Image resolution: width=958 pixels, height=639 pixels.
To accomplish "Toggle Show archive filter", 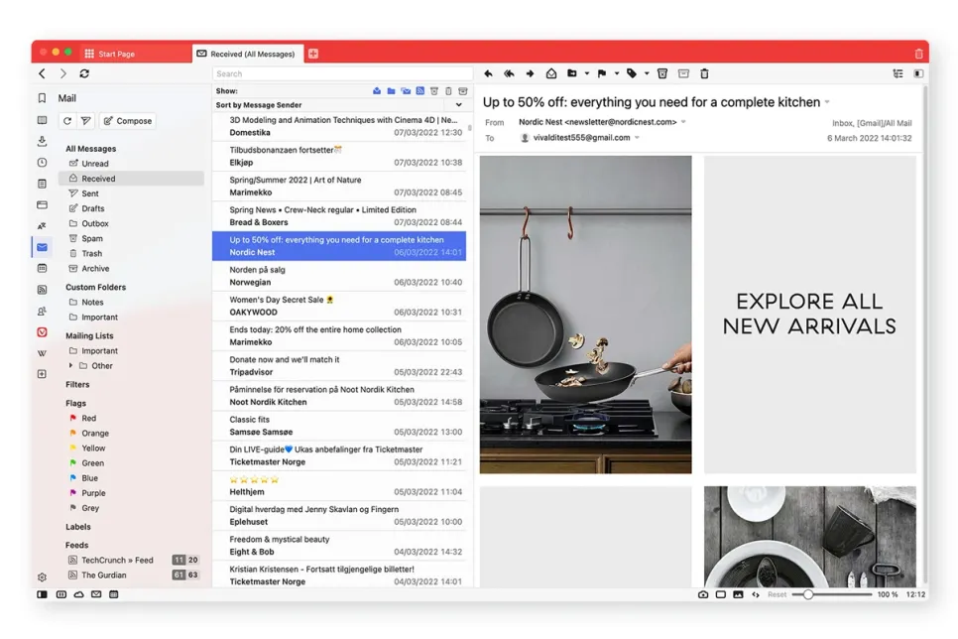I will pos(463,91).
